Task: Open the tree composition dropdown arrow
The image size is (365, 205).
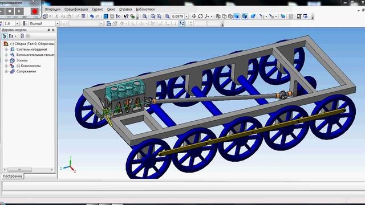Action: click(15, 36)
